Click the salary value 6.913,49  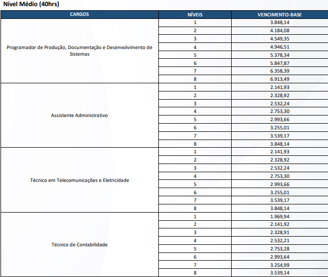[x=280, y=79]
